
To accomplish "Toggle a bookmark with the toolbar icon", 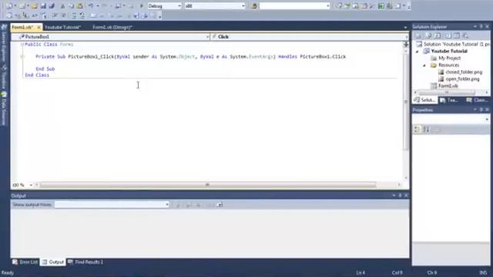I will pyautogui.click(x=93, y=15).
